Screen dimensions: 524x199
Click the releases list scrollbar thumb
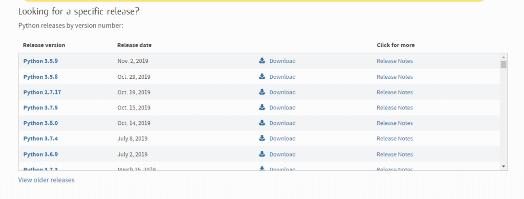504,64
